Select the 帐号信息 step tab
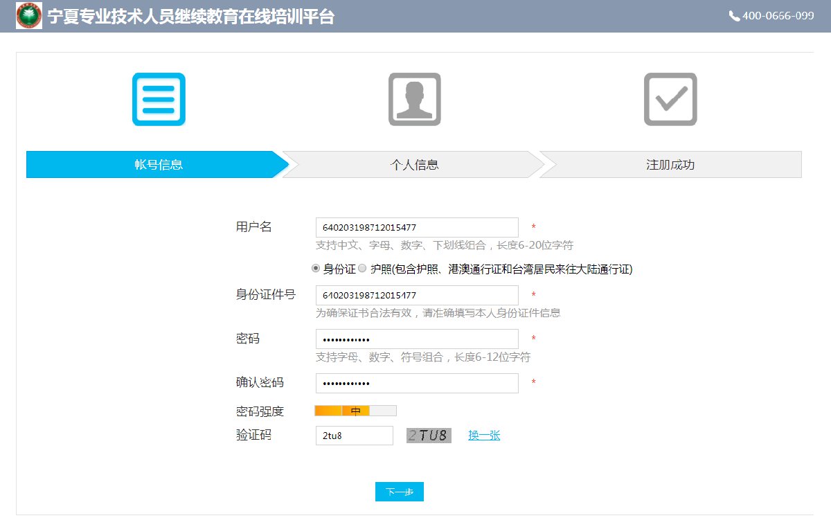Screen dimensions: 831x527 pyautogui.click(x=158, y=165)
